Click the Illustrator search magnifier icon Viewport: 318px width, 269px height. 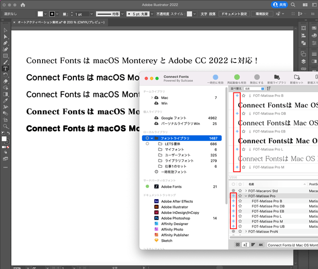pyautogui.click(x=293, y=5)
